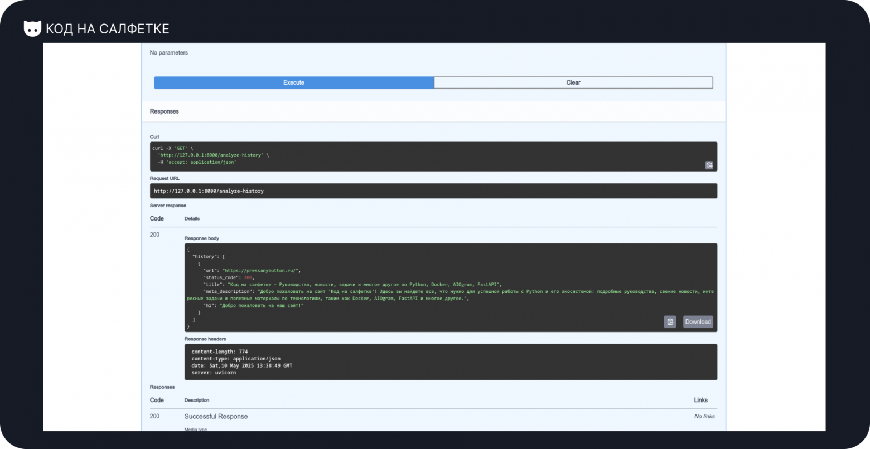The height and width of the screenshot is (449, 870).
Task: Click the cat logo in header
Action: [x=32, y=28]
